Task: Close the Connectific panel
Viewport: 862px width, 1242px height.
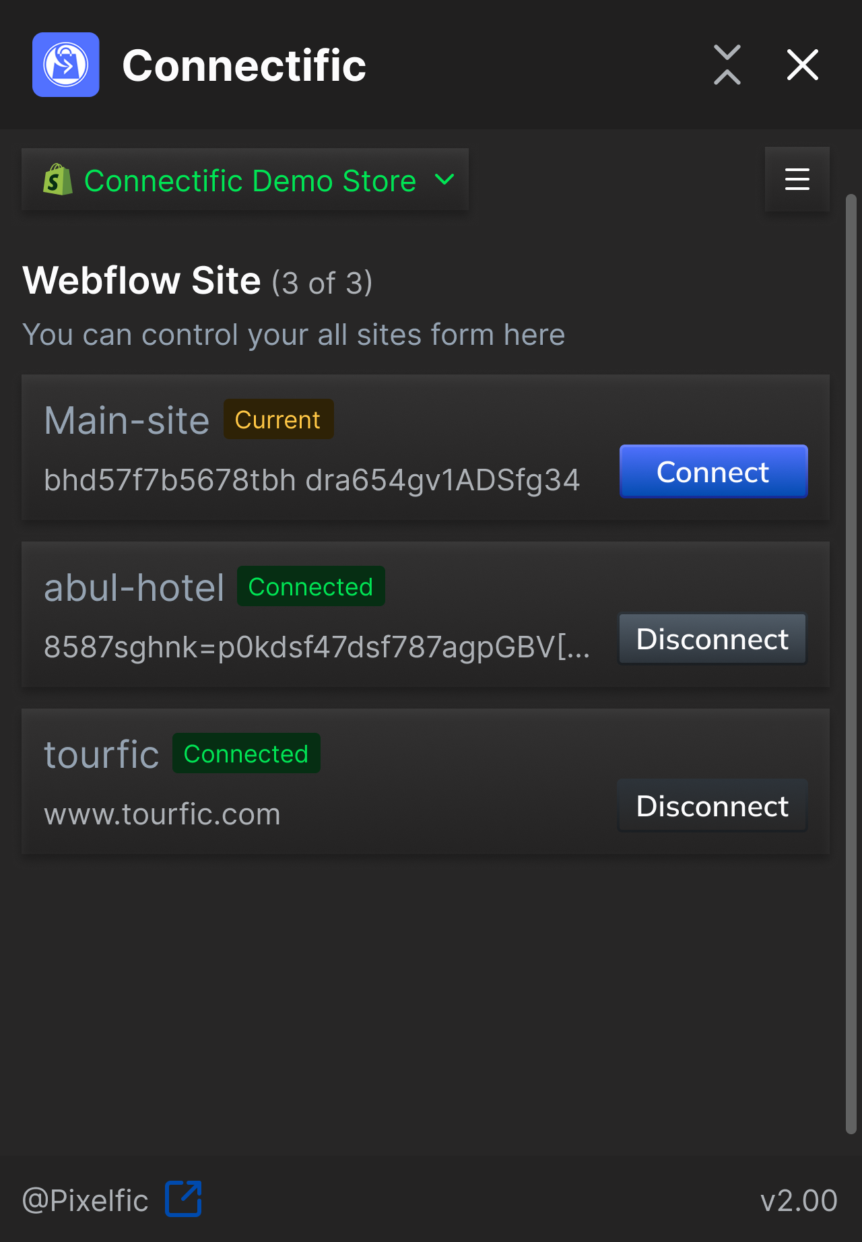Action: click(x=803, y=65)
